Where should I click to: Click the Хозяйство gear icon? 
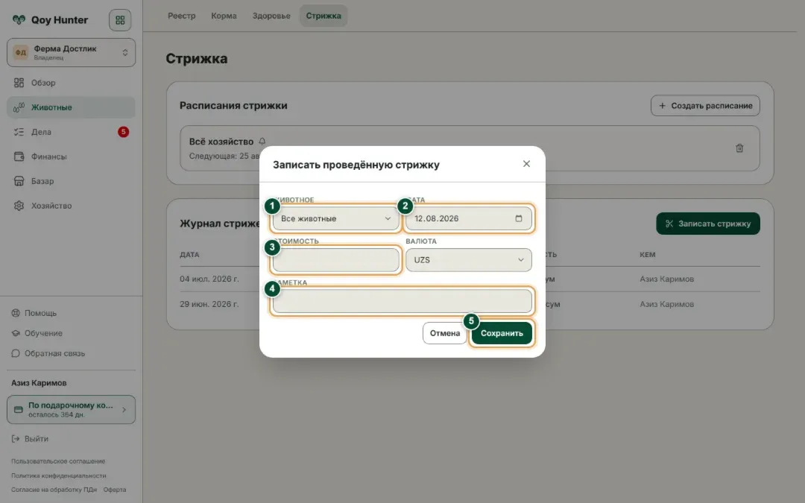pyautogui.click(x=19, y=206)
